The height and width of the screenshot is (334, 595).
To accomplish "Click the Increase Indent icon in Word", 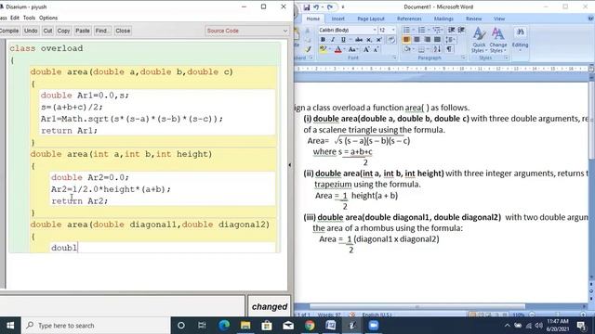I will (x=461, y=30).
